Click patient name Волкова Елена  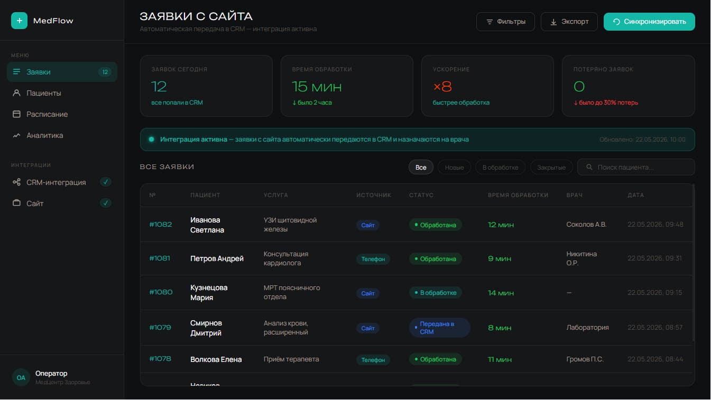coord(216,359)
